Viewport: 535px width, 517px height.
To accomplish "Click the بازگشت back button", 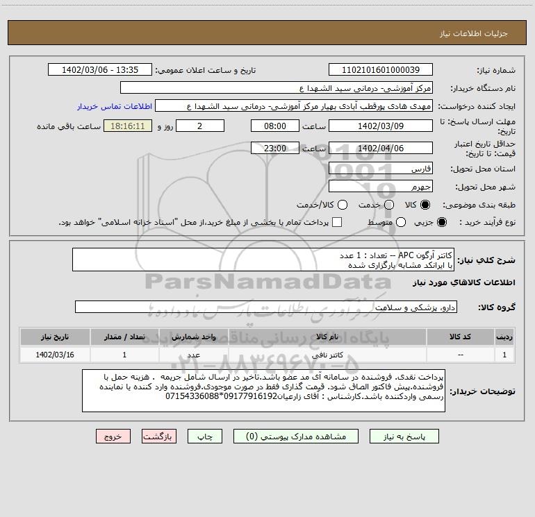I will [x=159, y=437].
